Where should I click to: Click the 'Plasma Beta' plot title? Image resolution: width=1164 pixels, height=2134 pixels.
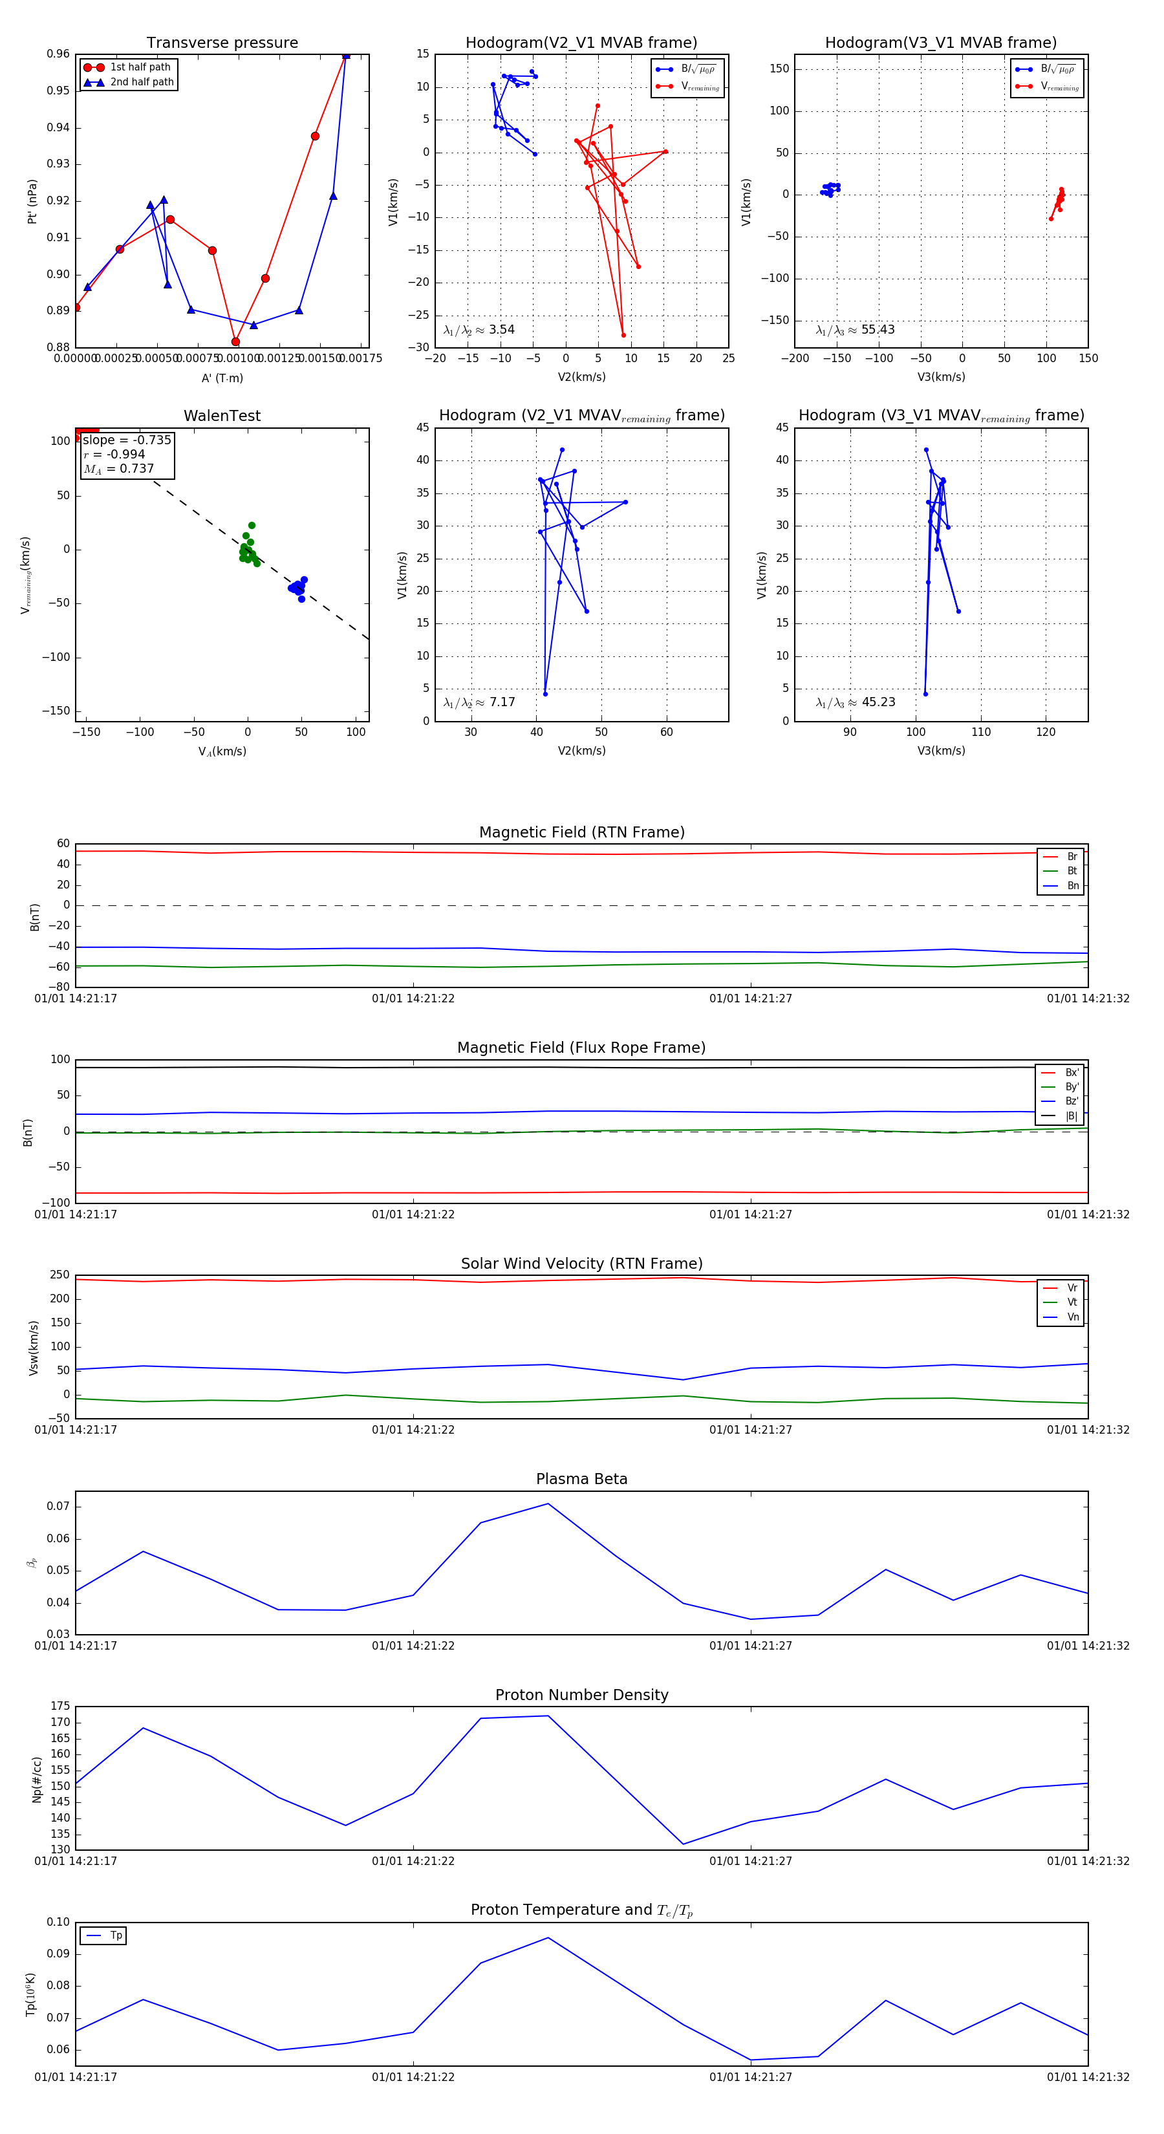click(581, 1479)
